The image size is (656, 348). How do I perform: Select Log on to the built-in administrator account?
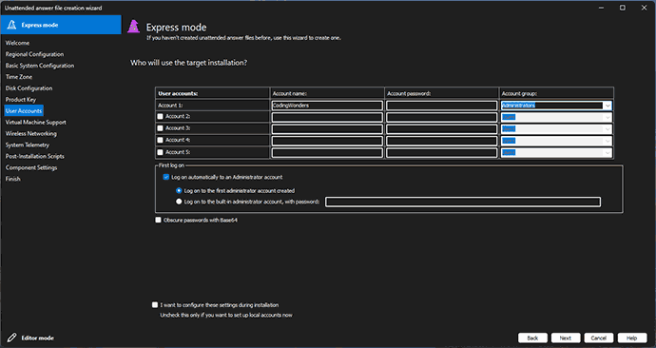click(x=179, y=202)
